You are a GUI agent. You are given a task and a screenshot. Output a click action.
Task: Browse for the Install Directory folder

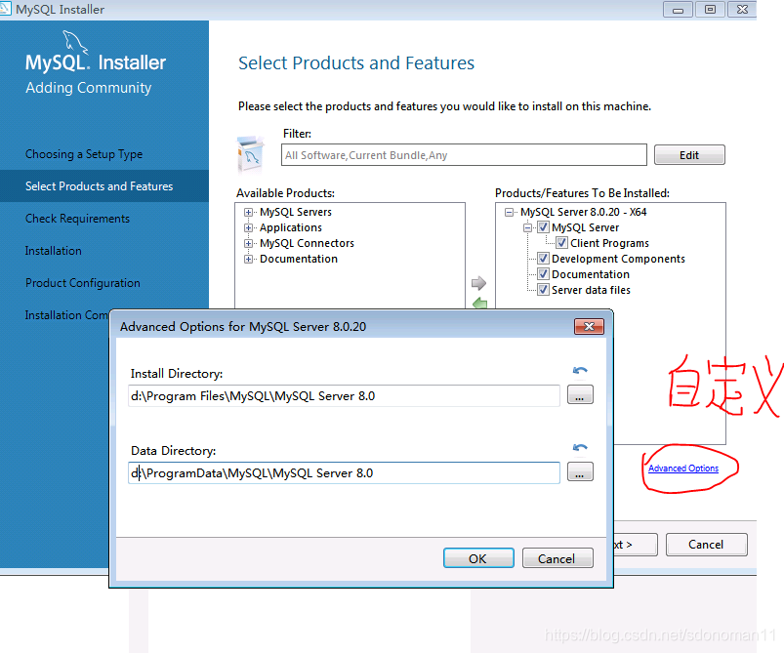coord(580,394)
